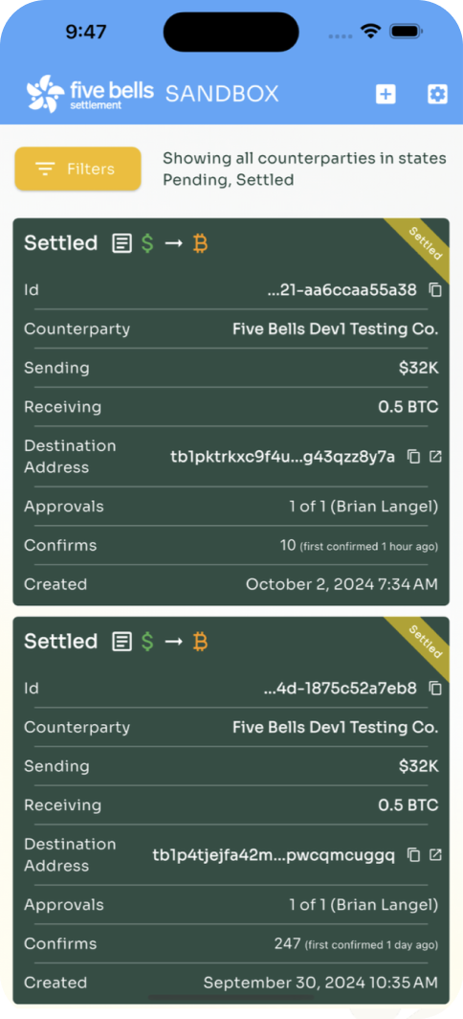Tap the plus icon to add a settlement
Screen dimensions: 463x1019
tap(386, 94)
